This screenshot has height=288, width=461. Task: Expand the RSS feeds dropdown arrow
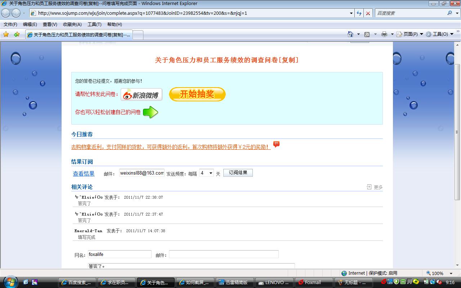point(375,34)
